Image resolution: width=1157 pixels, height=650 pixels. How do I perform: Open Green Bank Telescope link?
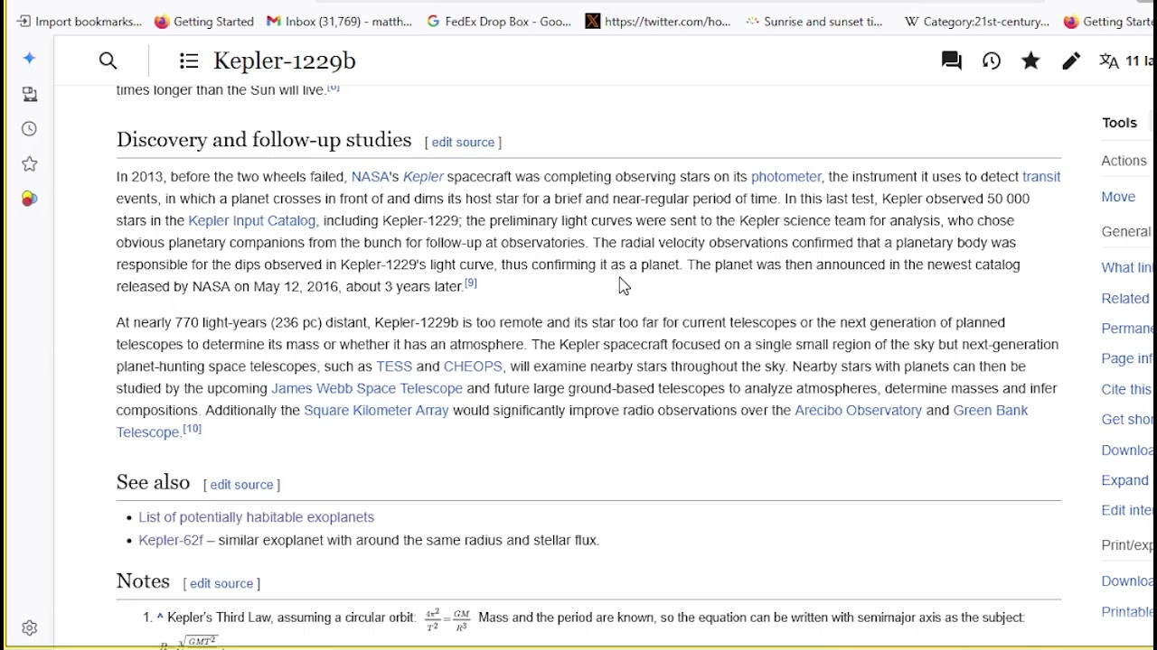[x=991, y=410]
